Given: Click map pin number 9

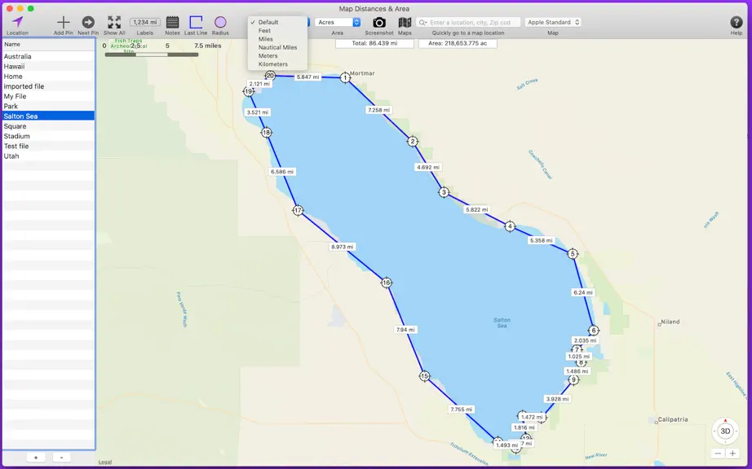Looking at the screenshot, I should pyautogui.click(x=573, y=380).
